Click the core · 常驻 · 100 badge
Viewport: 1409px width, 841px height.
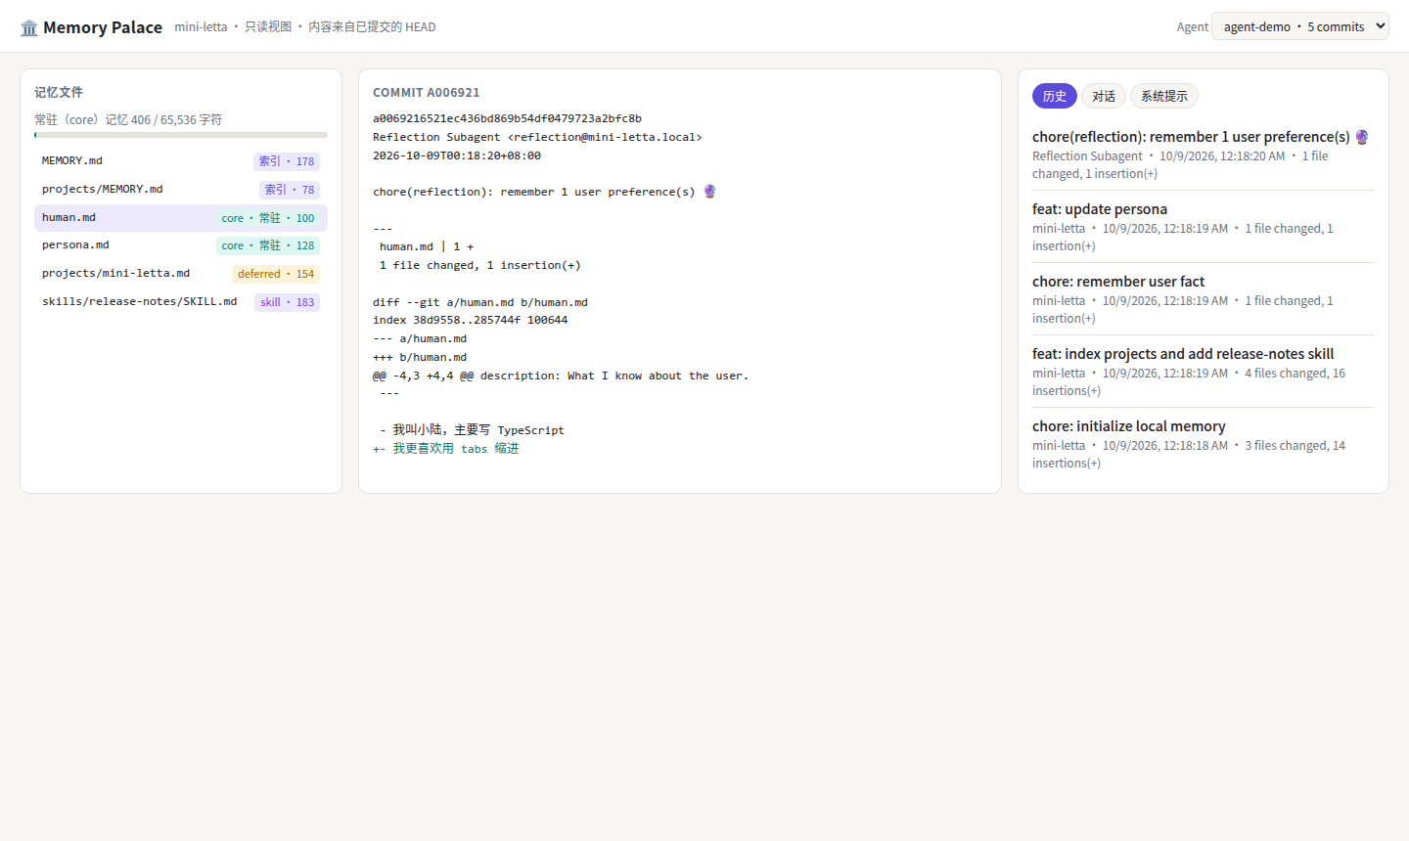pos(268,218)
